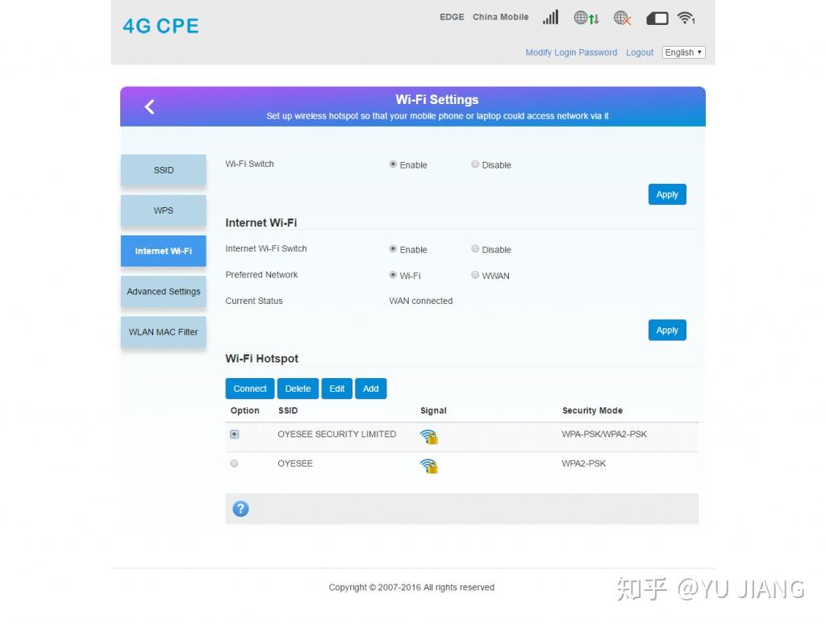This screenshot has height=624, width=826.
Task: Click the Connect button in Wi-Fi Hotspot
Action: coord(249,388)
